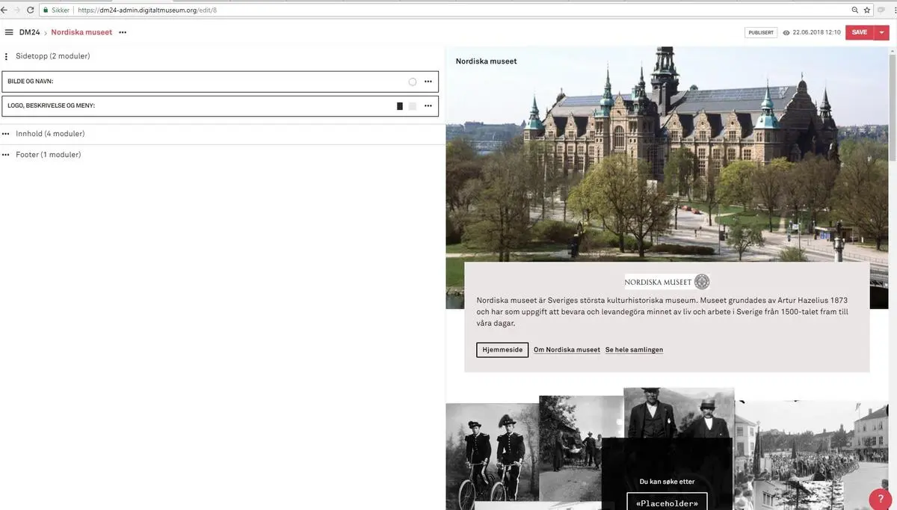Toggle the Publisert status badge
Screen dimensions: 897x510
(760, 33)
